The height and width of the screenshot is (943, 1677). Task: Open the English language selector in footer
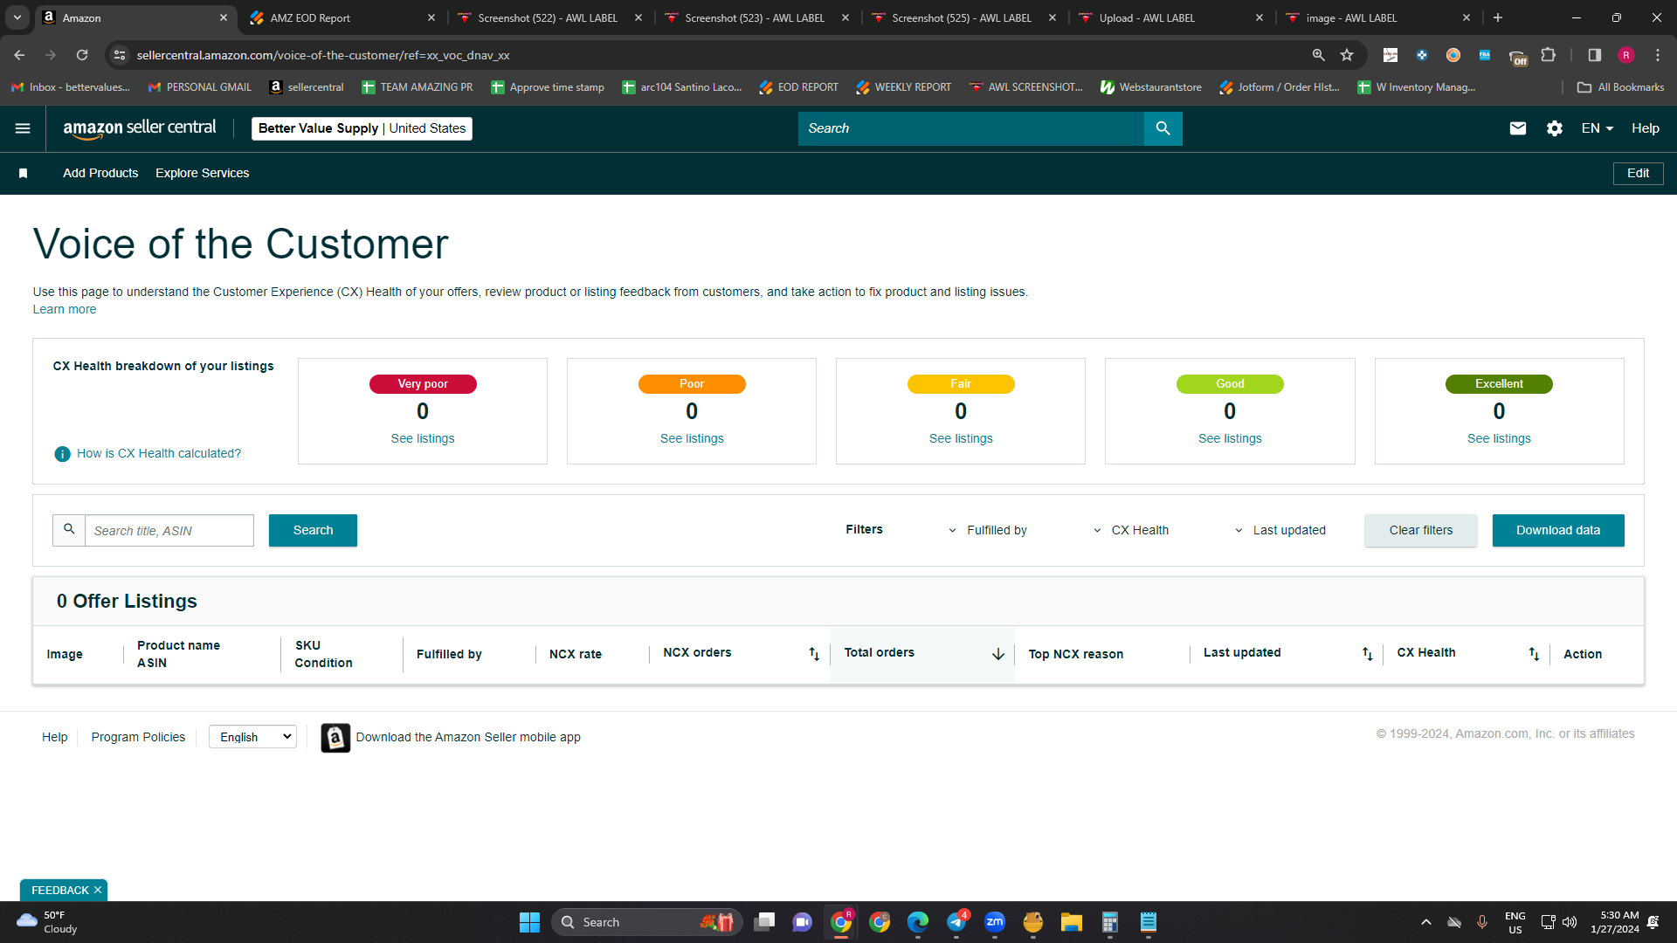coord(252,738)
